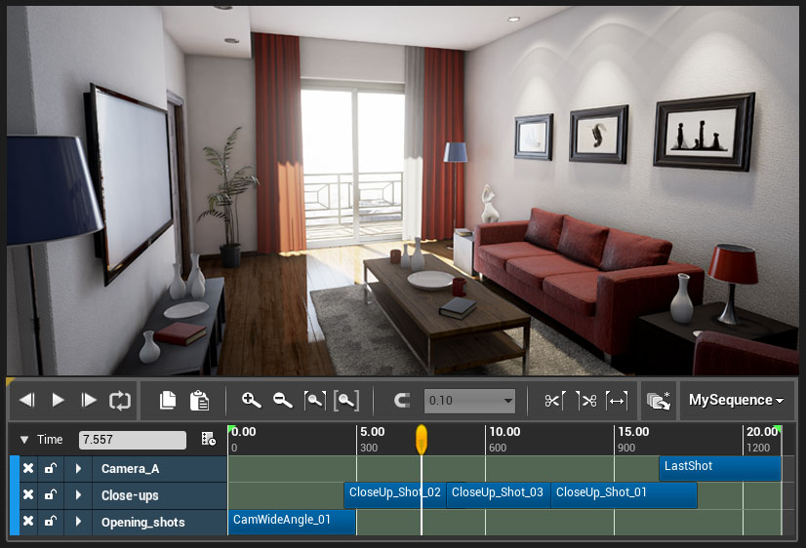Zoom out on the timeline

click(283, 400)
